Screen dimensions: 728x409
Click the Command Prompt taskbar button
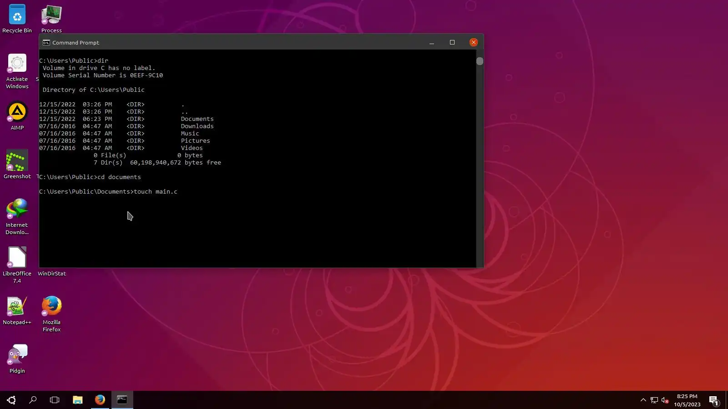coord(122,400)
